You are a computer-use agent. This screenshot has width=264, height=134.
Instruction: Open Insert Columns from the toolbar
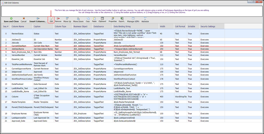click(38, 20)
